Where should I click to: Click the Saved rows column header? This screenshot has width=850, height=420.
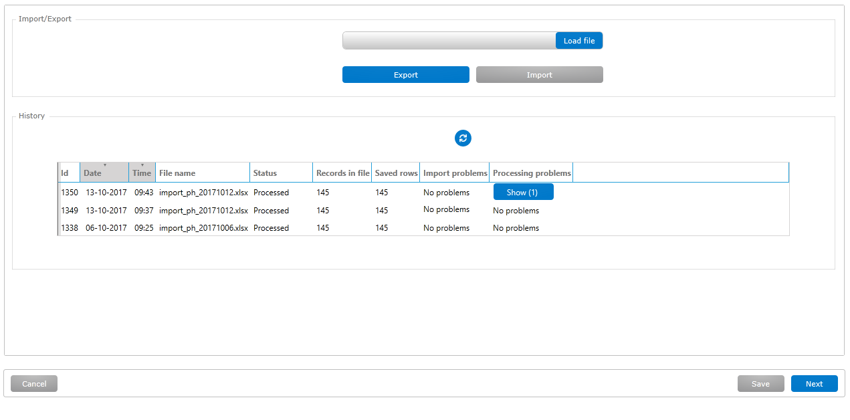tap(396, 173)
